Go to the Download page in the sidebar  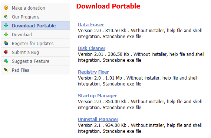coord(35,34)
